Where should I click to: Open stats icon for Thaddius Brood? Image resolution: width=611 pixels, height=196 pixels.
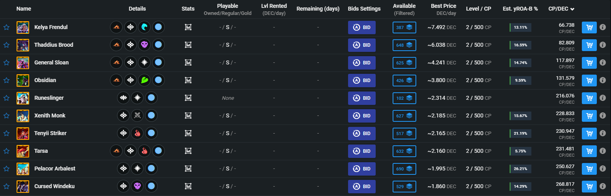click(188, 45)
